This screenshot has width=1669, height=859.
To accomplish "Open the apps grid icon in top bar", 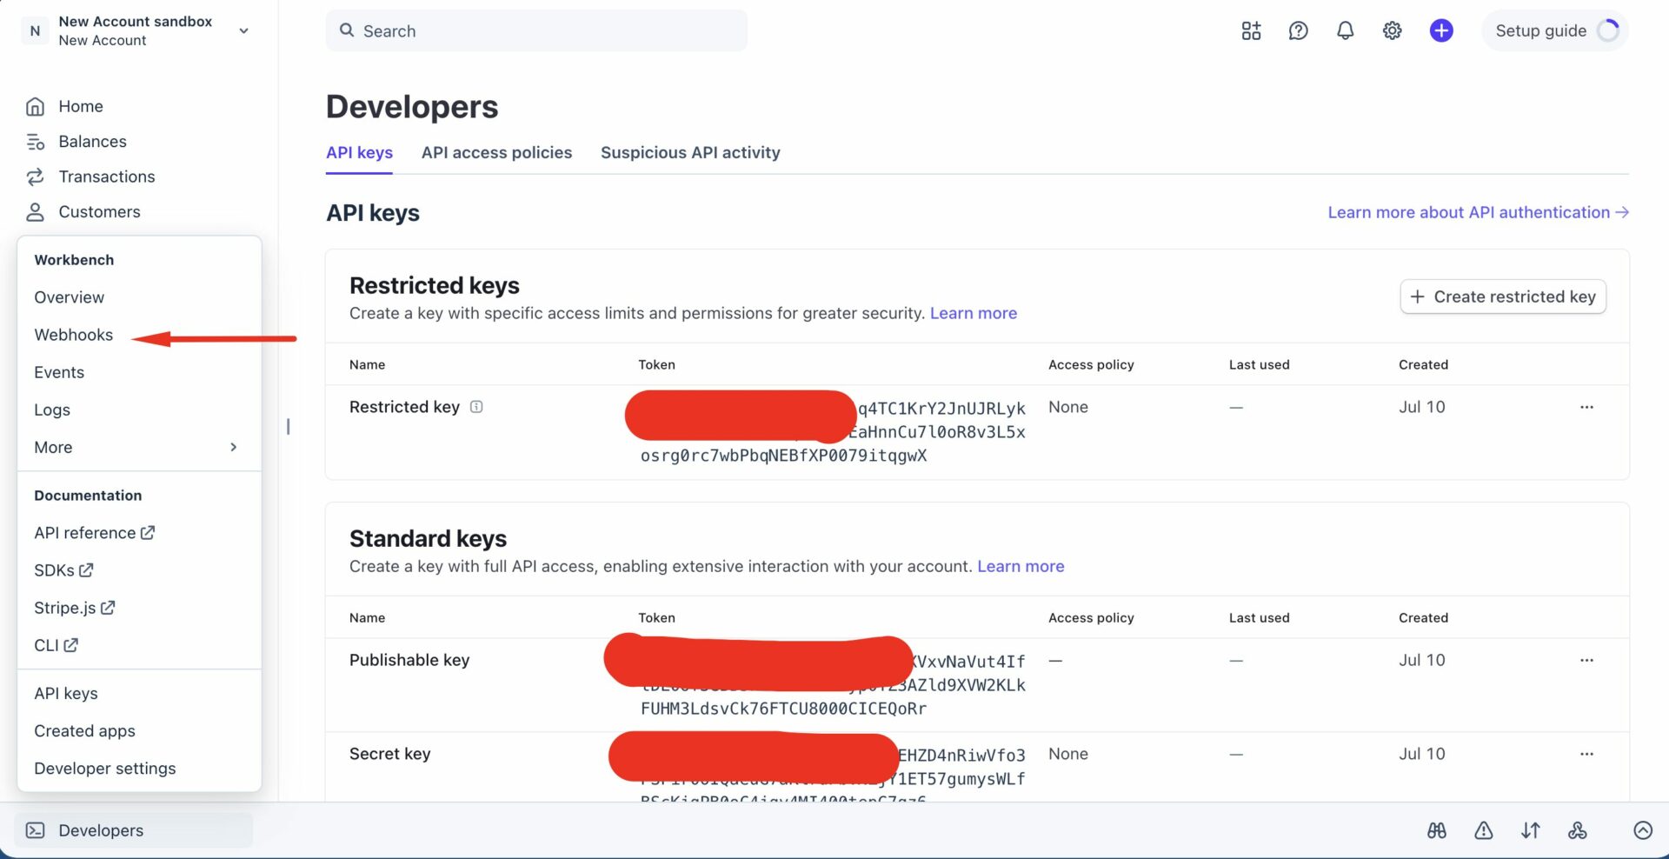I will [x=1251, y=31].
